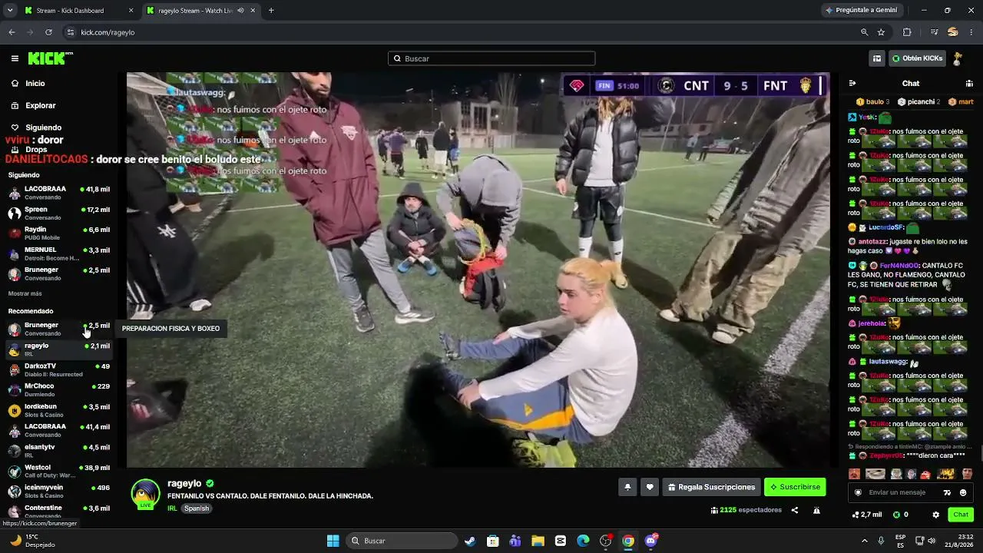This screenshot has width=983, height=553.
Task: Open the chat gift leaderboard icon
Action: (x=969, y=83)
